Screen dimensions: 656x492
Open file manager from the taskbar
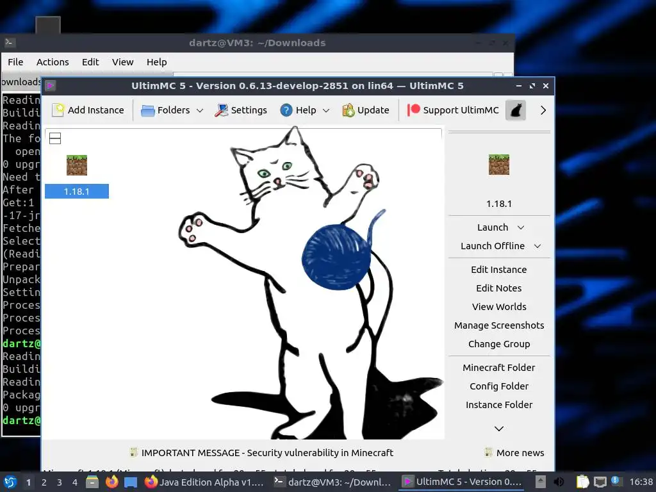pos(92,482)
